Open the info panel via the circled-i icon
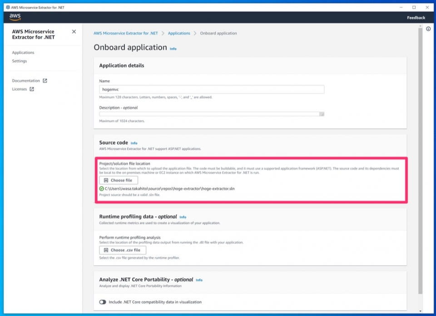The width and height of the screenshot is (436, 316). coord(428,29)
